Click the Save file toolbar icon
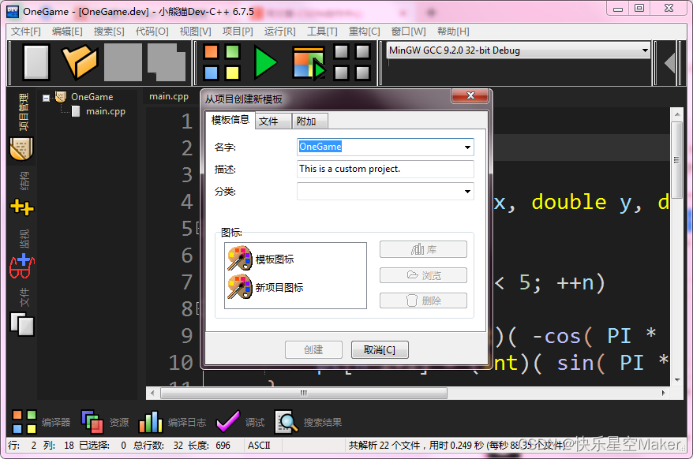The width and height of the screenshot is (693, 459). pos(123,62)
